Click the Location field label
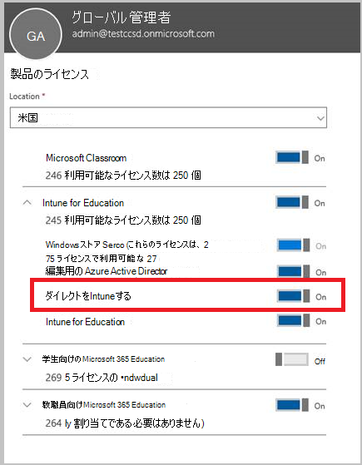The height and width of the screenshot is (465, 362). (27, 96)
